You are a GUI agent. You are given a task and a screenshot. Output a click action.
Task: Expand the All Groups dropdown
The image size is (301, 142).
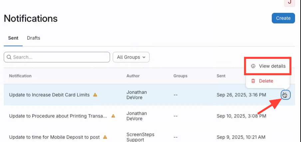click(131, 57)
